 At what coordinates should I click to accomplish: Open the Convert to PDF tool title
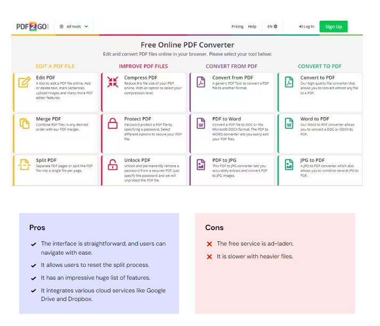pyautogui.click(x=318, y=77)
